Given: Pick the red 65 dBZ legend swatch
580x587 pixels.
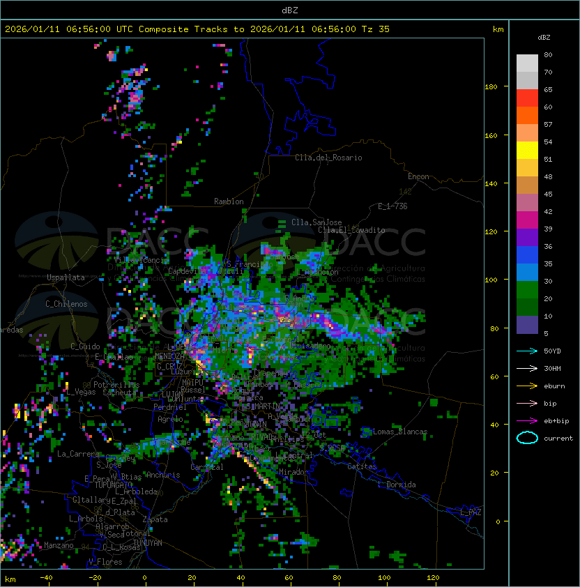Looking at the screenshot, I should [x=527, y=98].
